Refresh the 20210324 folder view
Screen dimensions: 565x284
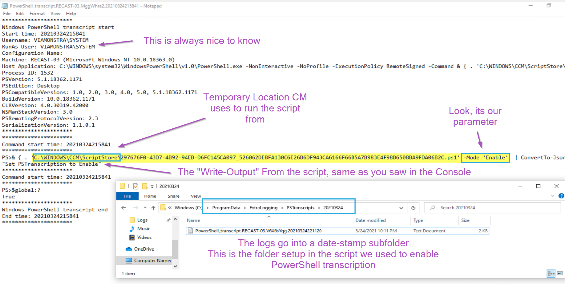click(x=413, y=208)
